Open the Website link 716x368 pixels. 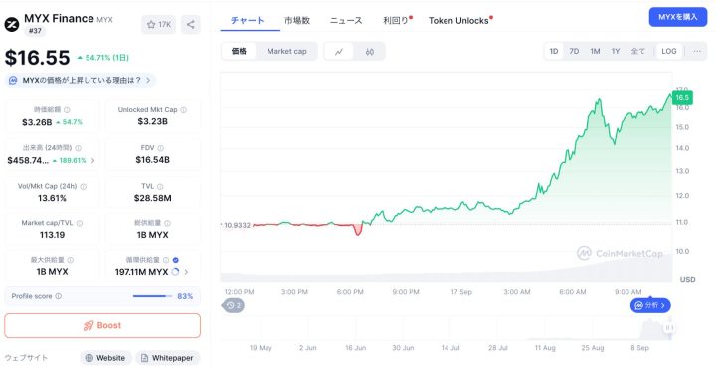pos(106,358)
